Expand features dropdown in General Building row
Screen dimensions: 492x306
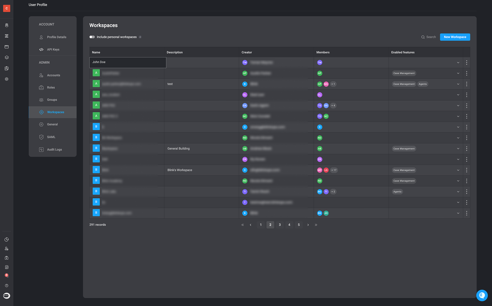pos(458,149)
